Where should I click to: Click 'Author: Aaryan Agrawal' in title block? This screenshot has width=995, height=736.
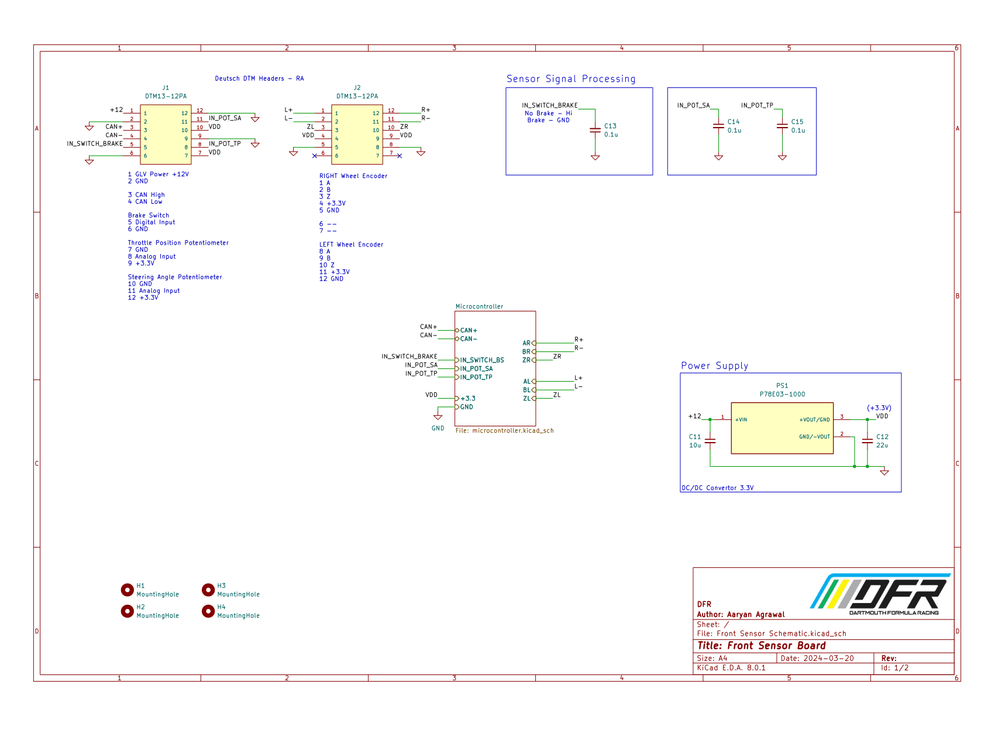point(741,614)
